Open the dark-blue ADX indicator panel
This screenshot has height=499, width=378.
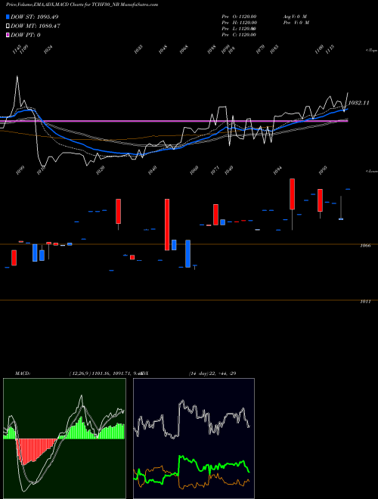pyautogui.click(x=194, y=439)
